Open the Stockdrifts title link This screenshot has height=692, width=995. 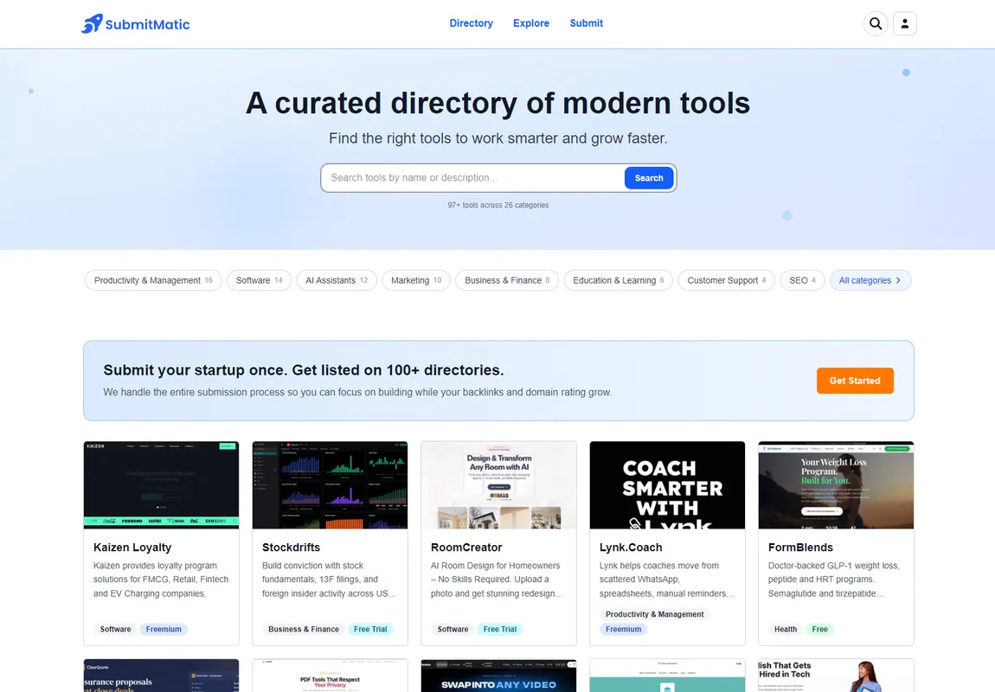tap(291, 548)
